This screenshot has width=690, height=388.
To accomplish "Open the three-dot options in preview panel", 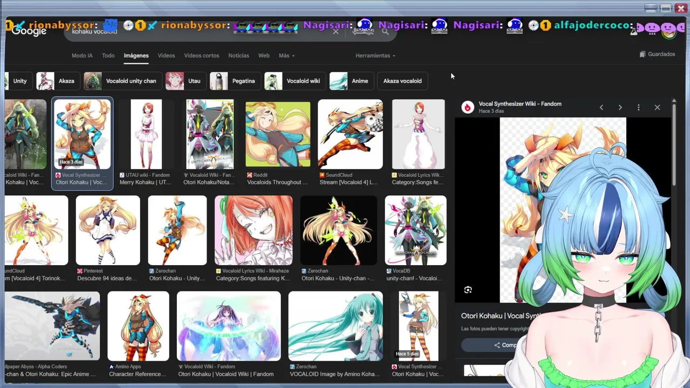I will [x=638, y=107].
